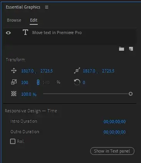Click the Position move arrows icon
141x163 pixels.
point(14,71)
